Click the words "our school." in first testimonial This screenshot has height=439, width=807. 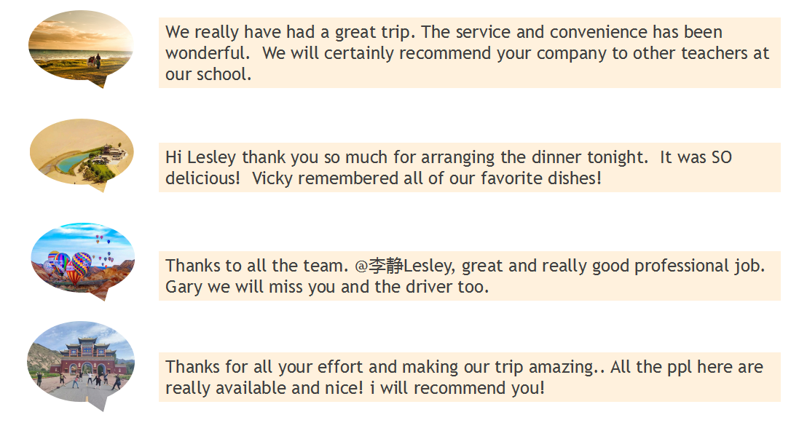pyautogui.click(x=208, y=74)
